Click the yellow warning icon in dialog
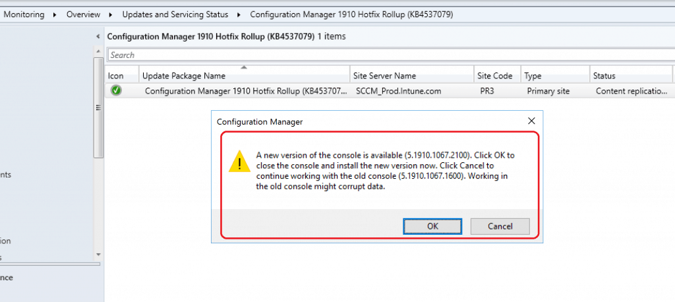Viewport: 675px width, 302px height. 239,162
